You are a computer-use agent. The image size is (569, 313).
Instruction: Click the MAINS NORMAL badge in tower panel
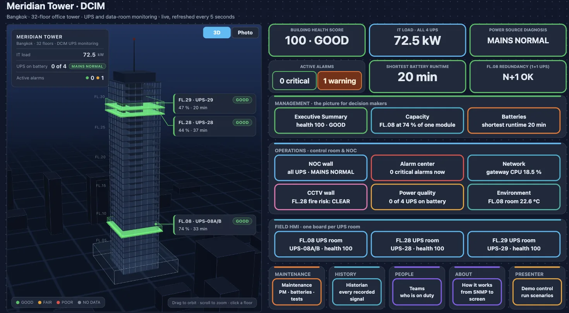coord(87,66)
